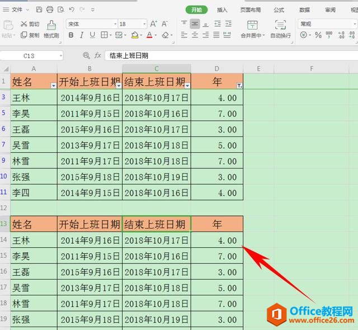This screenshot has width=358, height=330.
Task: Decrease font size with A- icon
Action: click(x=164, y=23)
